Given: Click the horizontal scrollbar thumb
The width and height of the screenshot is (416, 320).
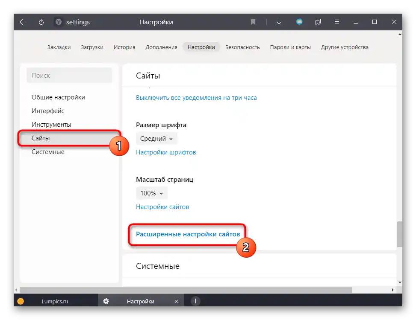Looking at the screenshot, I should tap(186, 290).
